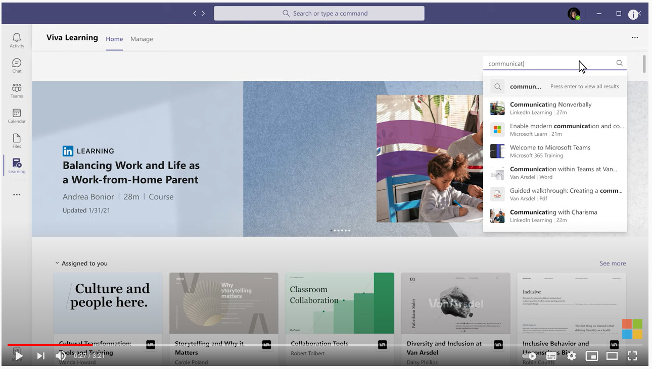Screen dimensions: 652x369
Task: Open the Balancing Work and Life course title
Action: [x=131, y=173]
